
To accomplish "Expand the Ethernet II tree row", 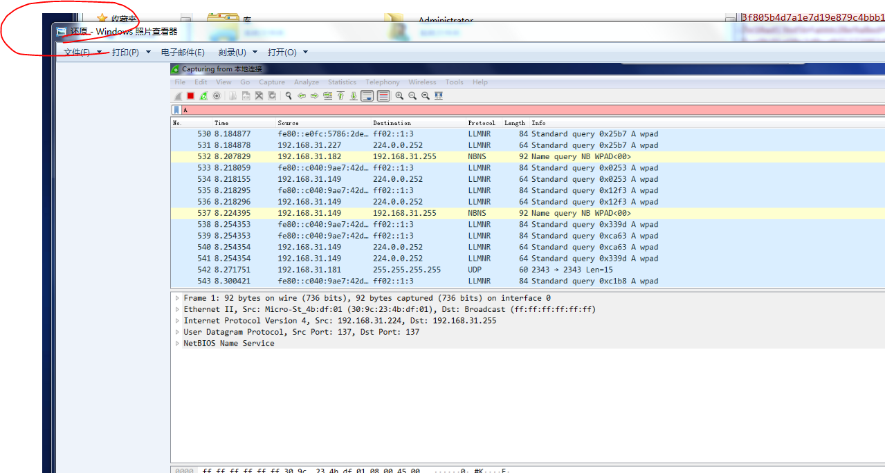I will click(177, 310).
